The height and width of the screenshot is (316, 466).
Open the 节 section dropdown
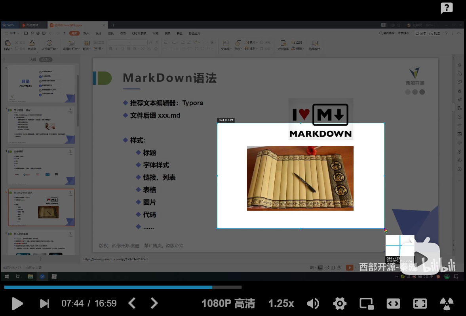tap(99, 49)
